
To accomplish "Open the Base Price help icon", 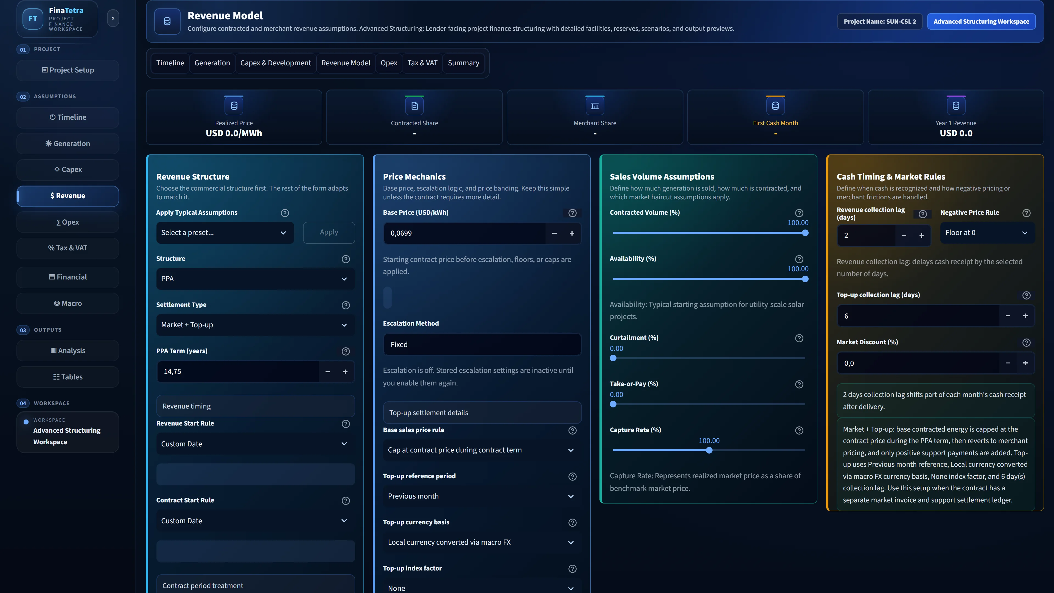I will pos(572,213).
